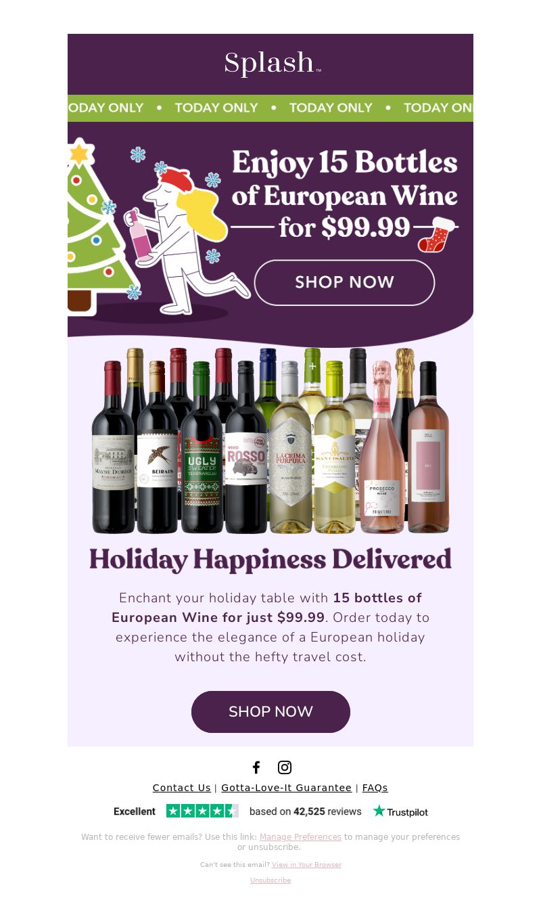Viewport: 541px width, 917px height.
Task: Click the green Trustpilot rating stars
Action: [x=202, y=811]
